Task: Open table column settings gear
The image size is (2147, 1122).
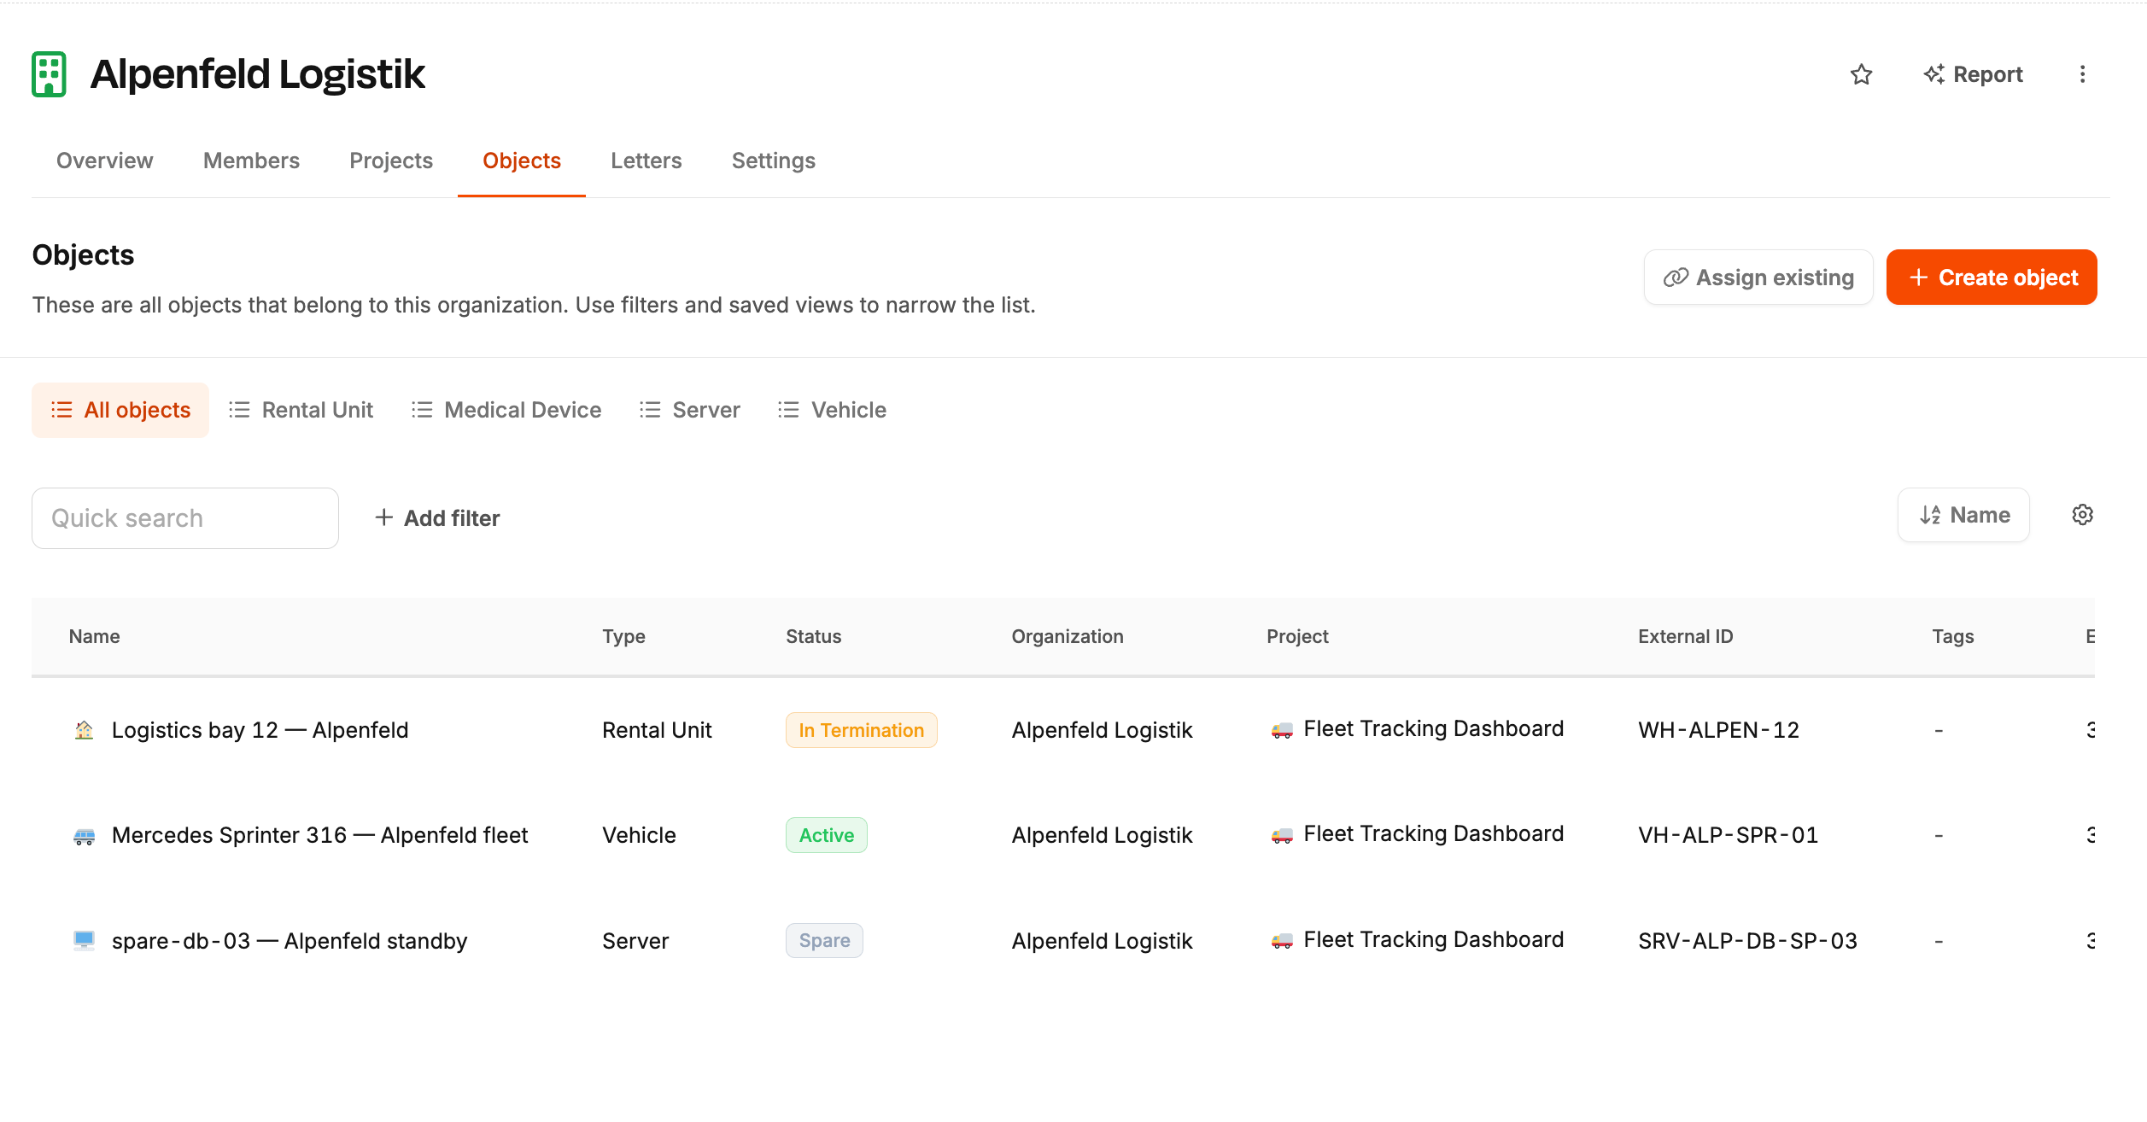Action: click(x=2082, y=515)
